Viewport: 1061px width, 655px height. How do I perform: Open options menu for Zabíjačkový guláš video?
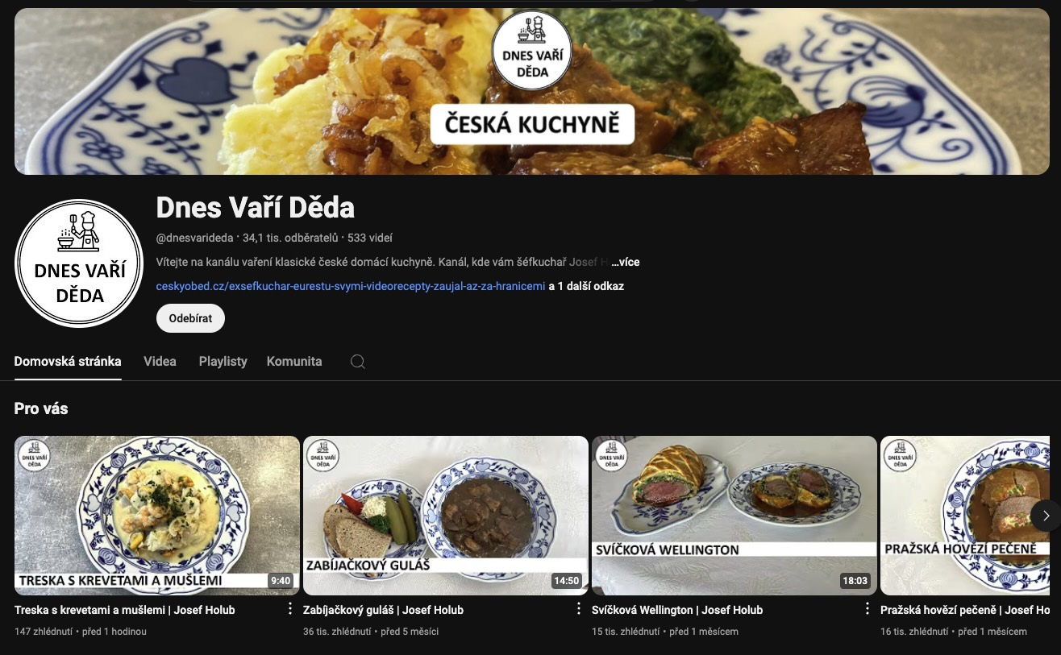tap(579, 609)
